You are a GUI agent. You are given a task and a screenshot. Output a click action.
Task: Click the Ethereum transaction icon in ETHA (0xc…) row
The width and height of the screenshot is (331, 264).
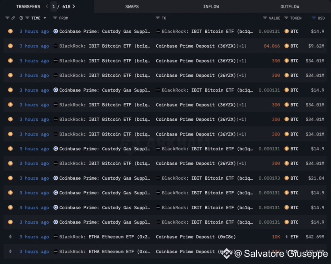coord(10,251)
